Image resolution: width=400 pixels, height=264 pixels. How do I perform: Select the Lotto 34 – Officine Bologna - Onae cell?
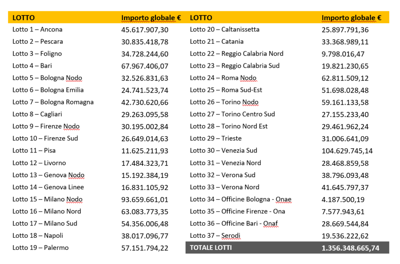[241, 199]
